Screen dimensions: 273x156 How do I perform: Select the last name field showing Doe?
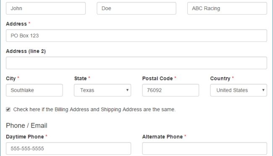click(136, 8)
